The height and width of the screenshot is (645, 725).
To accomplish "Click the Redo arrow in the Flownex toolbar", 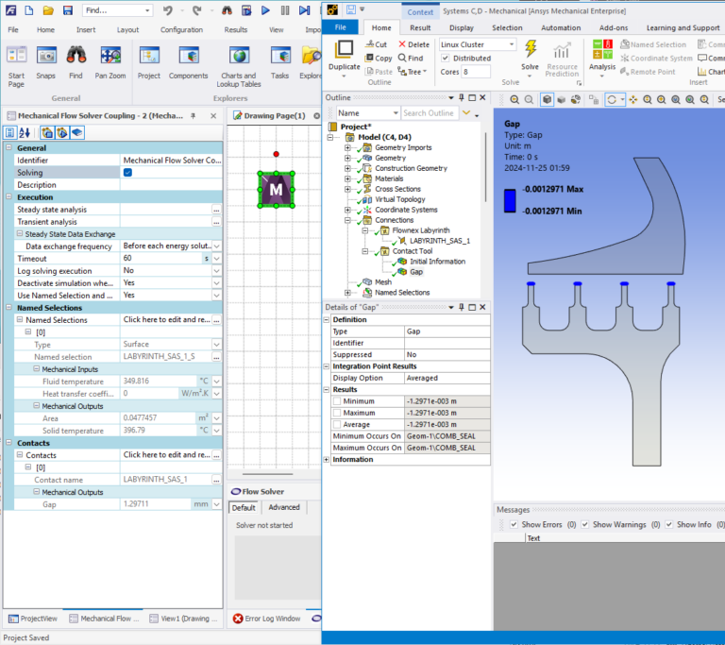I will click(x=197, y=10).
